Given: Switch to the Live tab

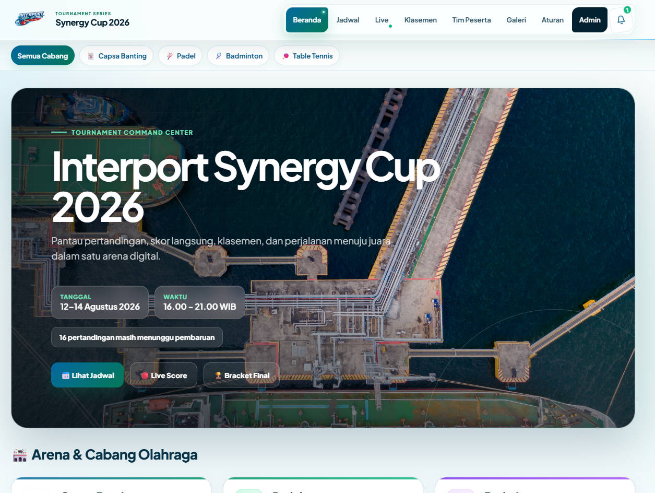Looking at the screenshot, I should point(382,20).
